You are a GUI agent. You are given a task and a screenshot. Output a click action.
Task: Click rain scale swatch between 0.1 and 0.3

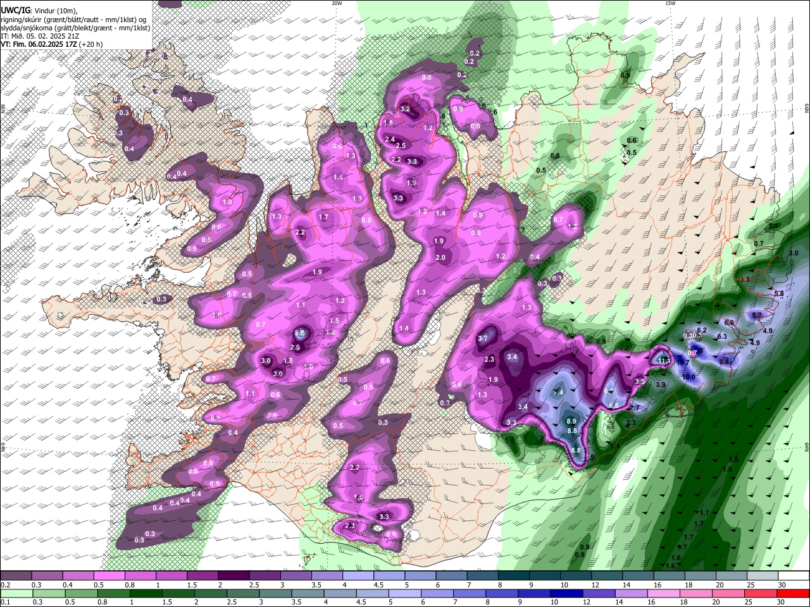(16, 593)
